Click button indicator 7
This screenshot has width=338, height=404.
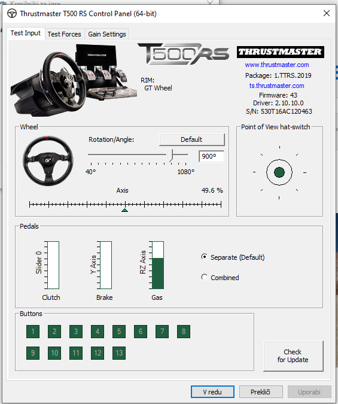click(x=162, y=331)
